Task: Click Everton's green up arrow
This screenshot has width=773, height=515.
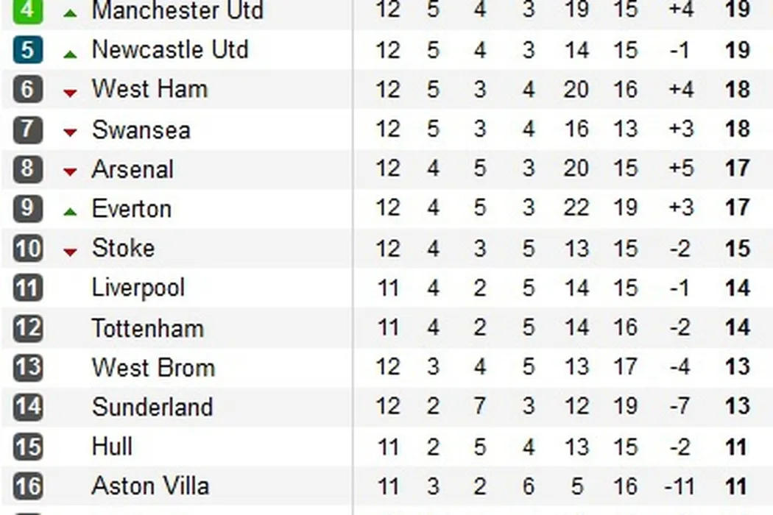Action: [x=70, y=211]
